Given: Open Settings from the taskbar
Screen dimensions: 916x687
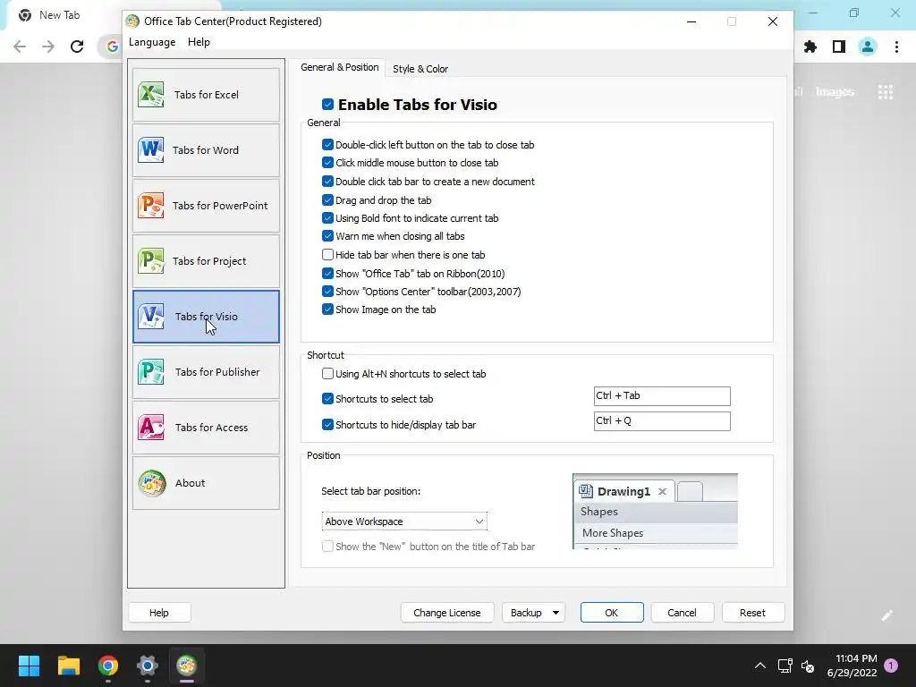Looking at the screenshot, I should [x=148, y=666].
